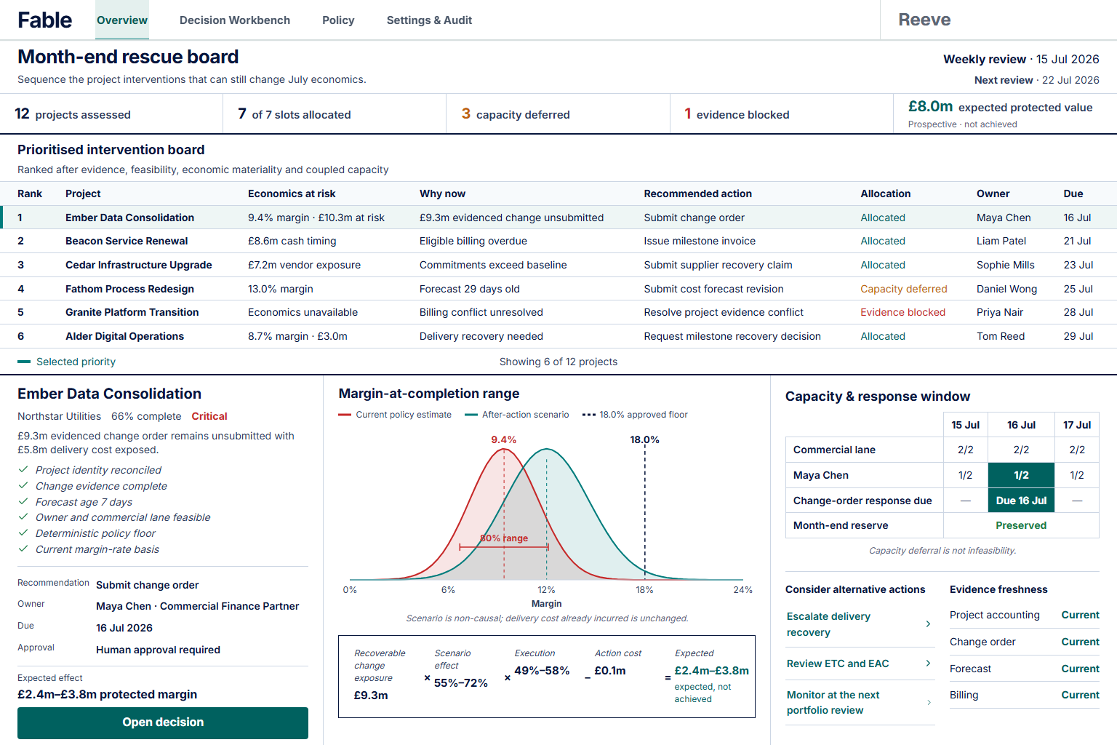Click the 3 capacity deferred summary tile
The height and width of the screenshot is (745, 1117).
[558, 114]
